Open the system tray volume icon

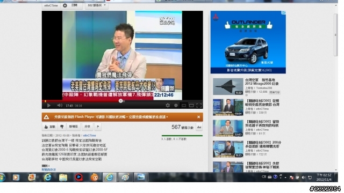pos(304,177)
